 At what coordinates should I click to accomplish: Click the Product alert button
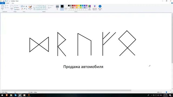pos(100,8)
